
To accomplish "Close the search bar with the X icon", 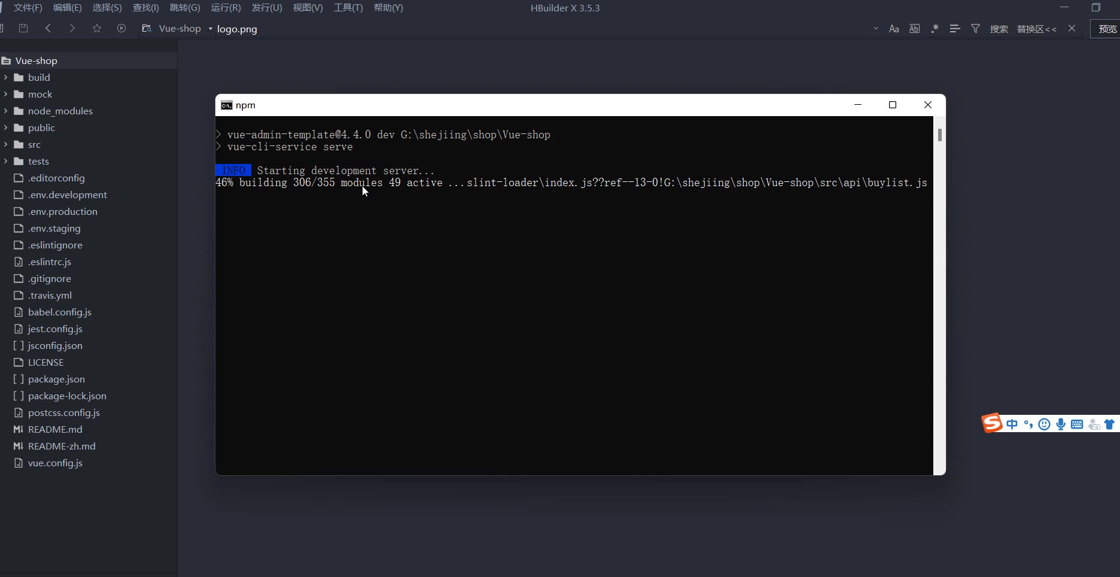I will click(x=1072, y=28).
